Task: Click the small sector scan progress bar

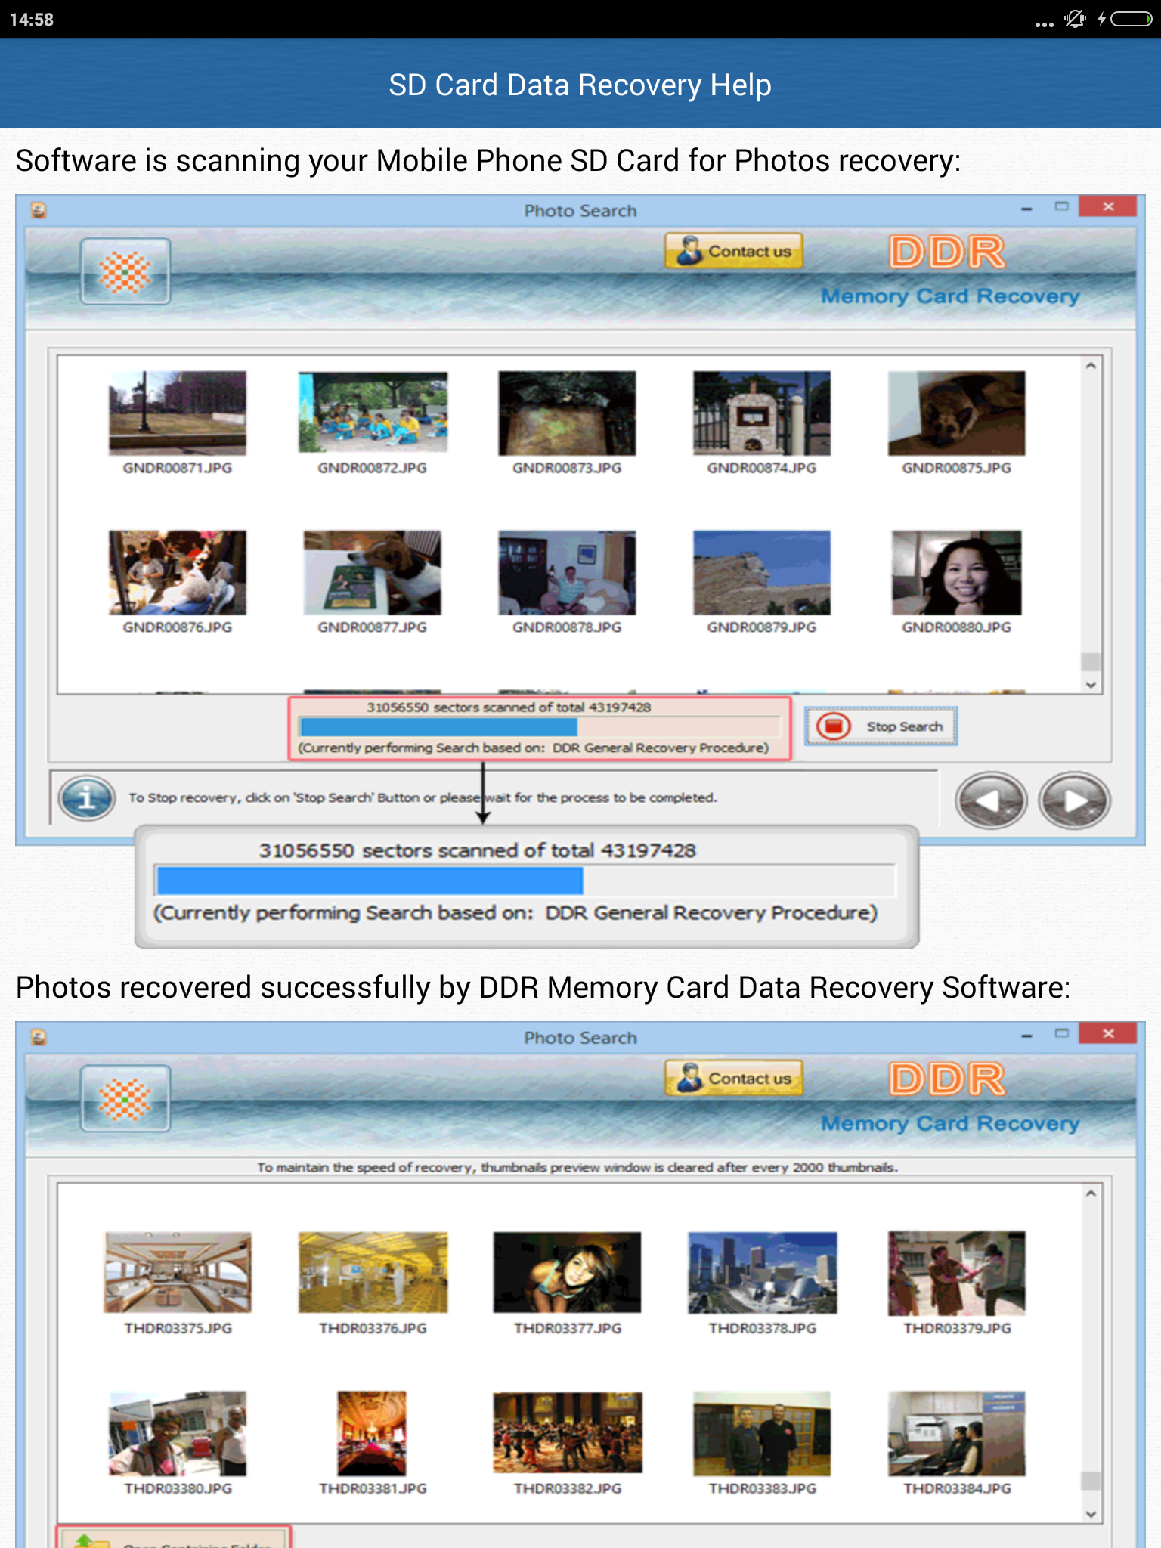Action: pos(540,726)
